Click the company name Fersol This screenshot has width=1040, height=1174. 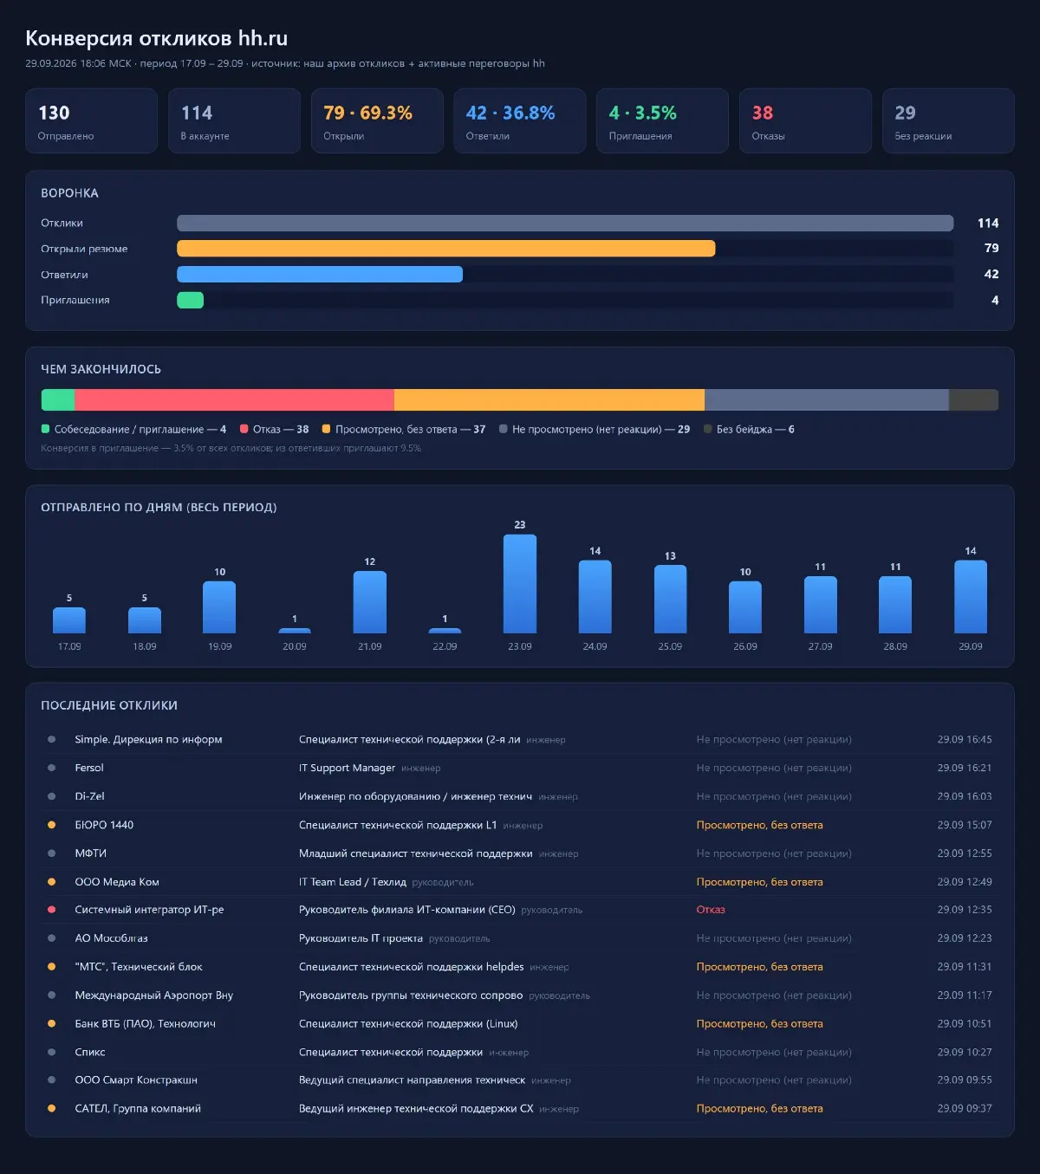pyautogui.click(x=89, y=768)
